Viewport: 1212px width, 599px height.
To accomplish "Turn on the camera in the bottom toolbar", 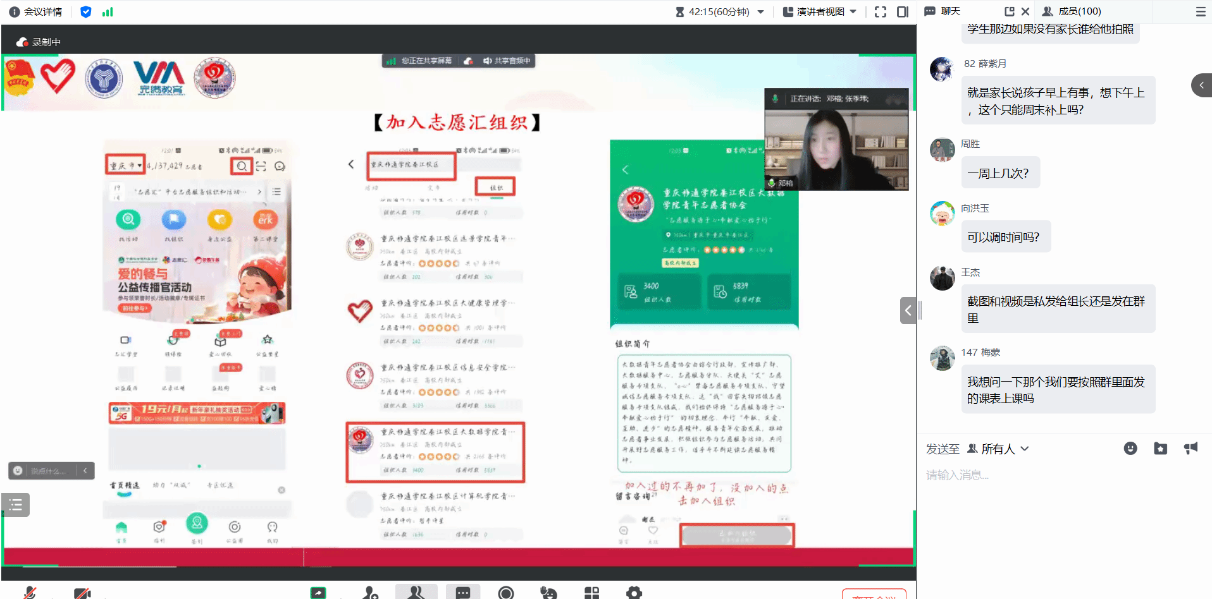I will coord(82,593).
